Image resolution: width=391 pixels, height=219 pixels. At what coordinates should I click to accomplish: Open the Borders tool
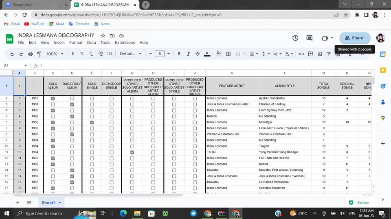(x=228, y=54)
